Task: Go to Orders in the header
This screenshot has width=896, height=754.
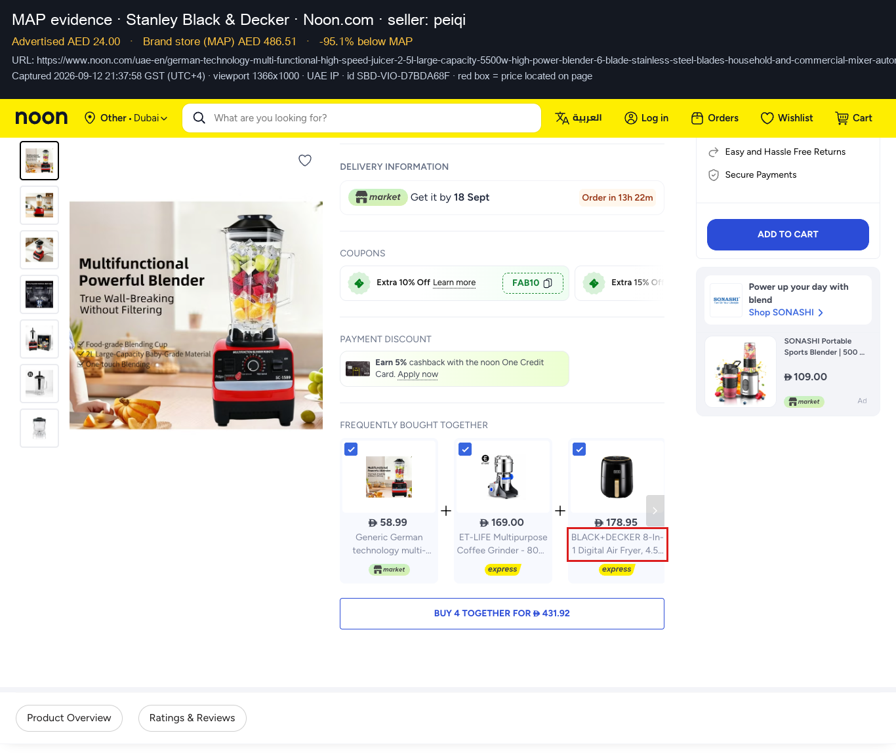Action: point(714,118)
